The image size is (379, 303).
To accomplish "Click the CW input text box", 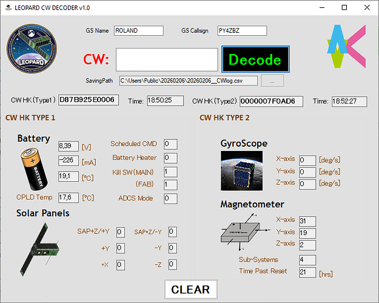I will click(x=166, y=59).
